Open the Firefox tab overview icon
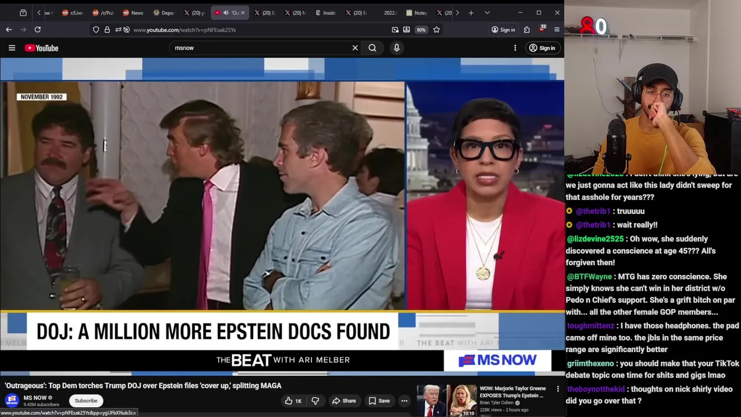Viewport: 741px width, 417px height. pyautogui.click(x=23, y=13)
